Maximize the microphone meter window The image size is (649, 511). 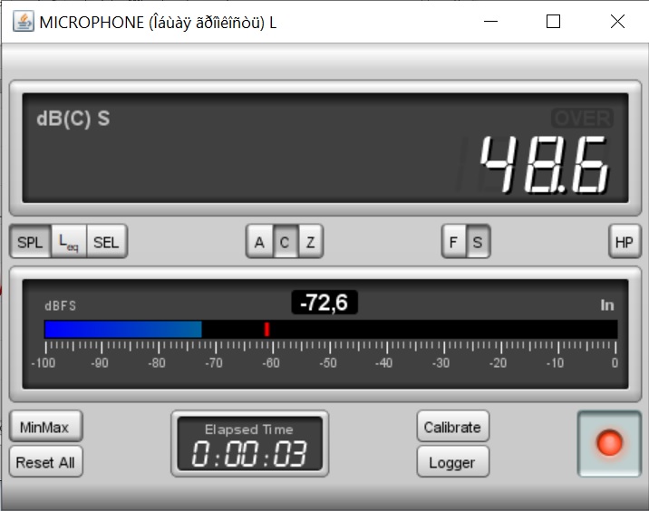click(553, 22)
